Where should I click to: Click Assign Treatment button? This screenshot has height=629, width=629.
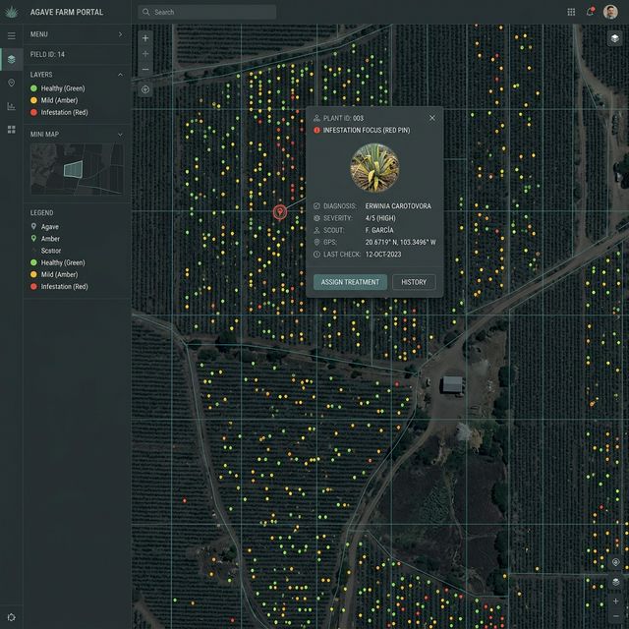[350, 282]
